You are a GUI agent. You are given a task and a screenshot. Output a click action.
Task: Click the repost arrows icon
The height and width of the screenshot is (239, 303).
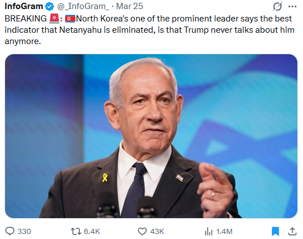(76, 231)
